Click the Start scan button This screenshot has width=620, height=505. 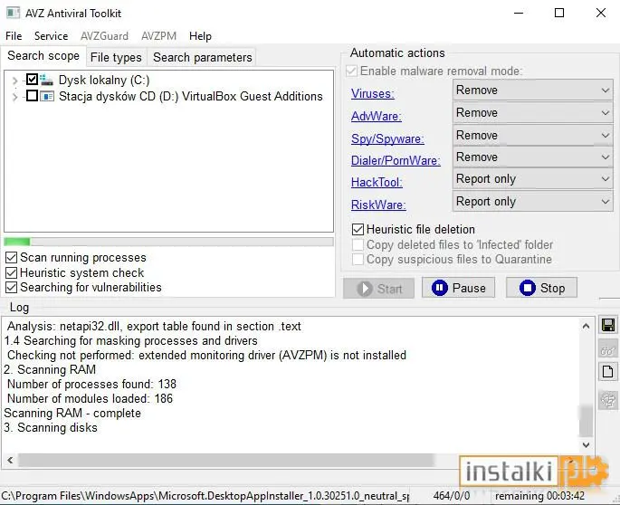tap(379, 289)
